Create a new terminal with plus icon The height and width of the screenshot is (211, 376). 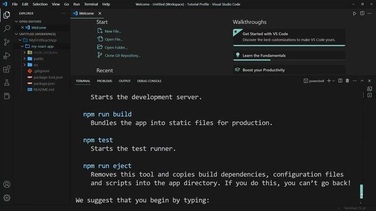coord(329,81)
